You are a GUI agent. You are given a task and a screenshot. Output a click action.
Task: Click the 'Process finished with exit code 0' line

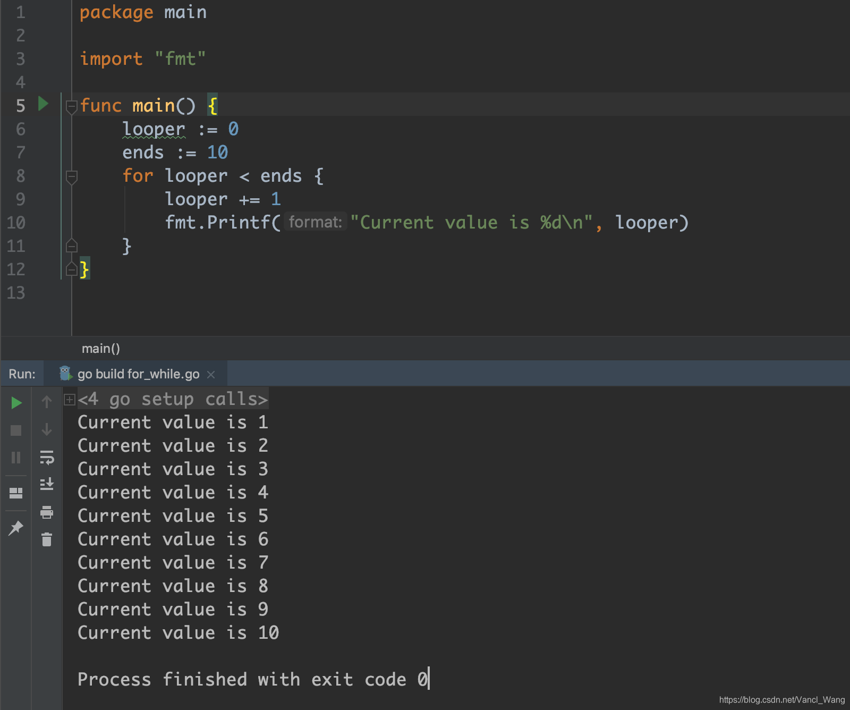[253, 679]
